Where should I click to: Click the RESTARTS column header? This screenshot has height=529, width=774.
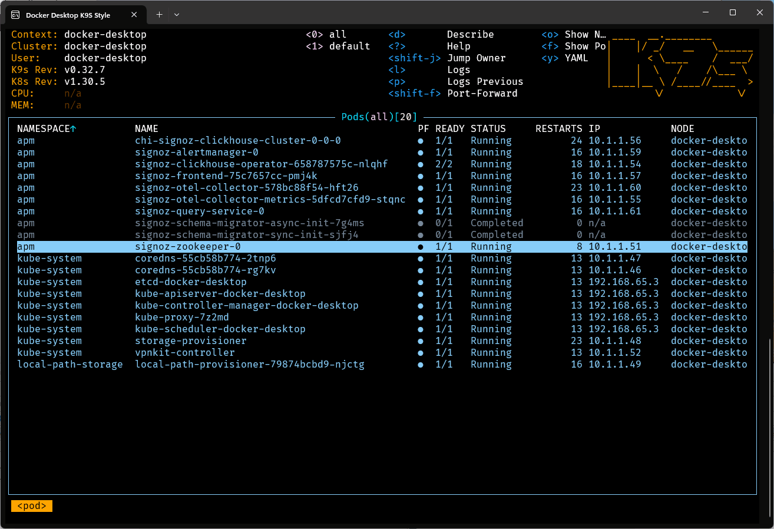pos(559,128)
